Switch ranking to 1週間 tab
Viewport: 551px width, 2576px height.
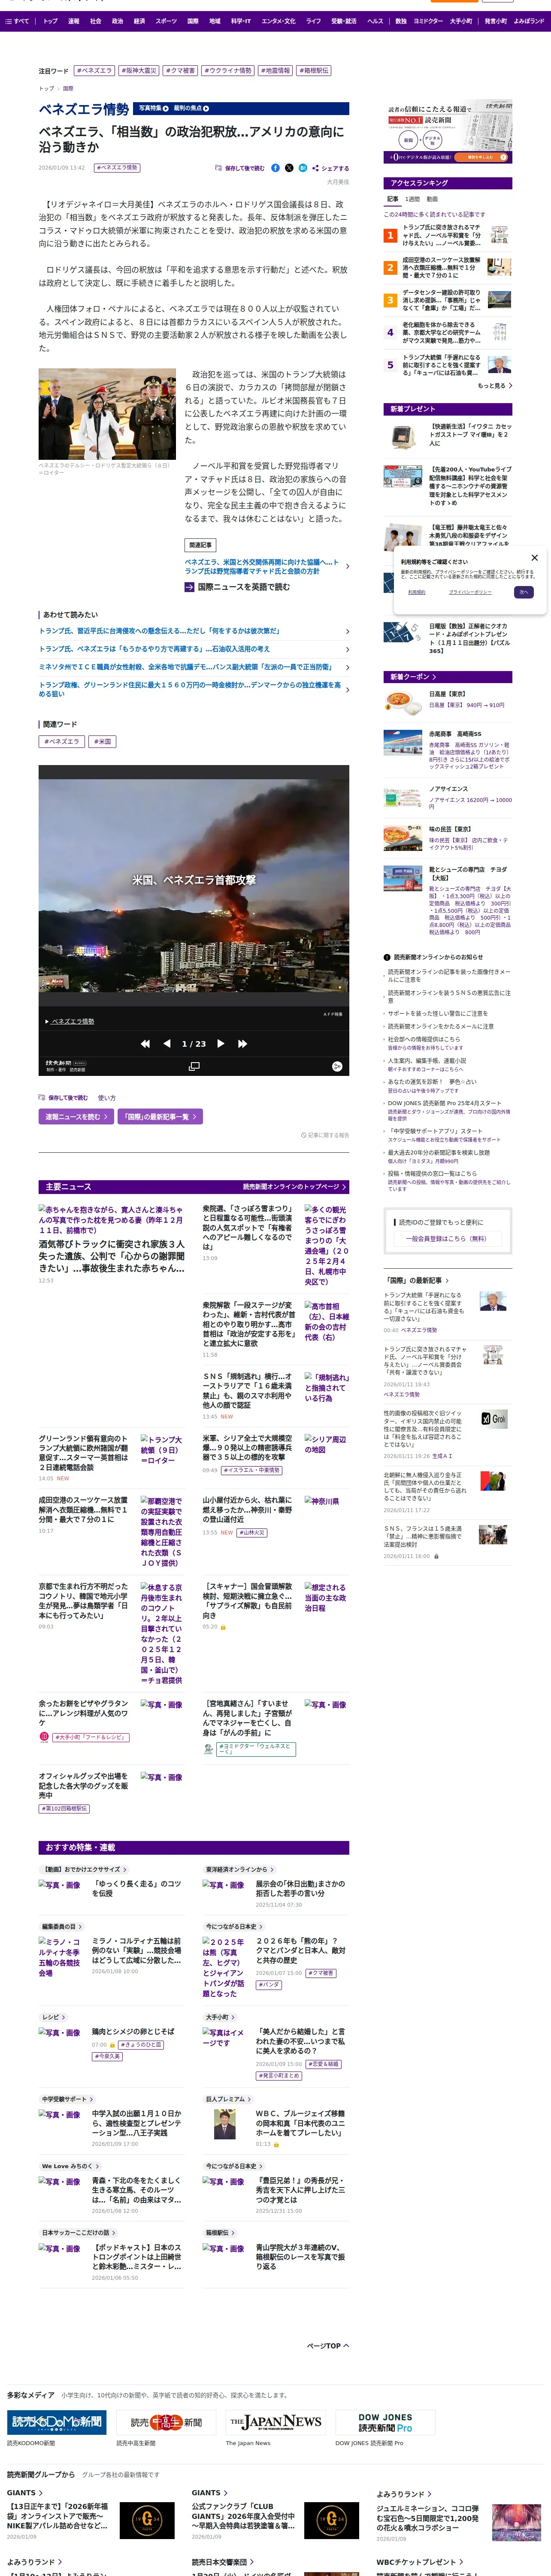pyautogui.click(x=413, y=199)
